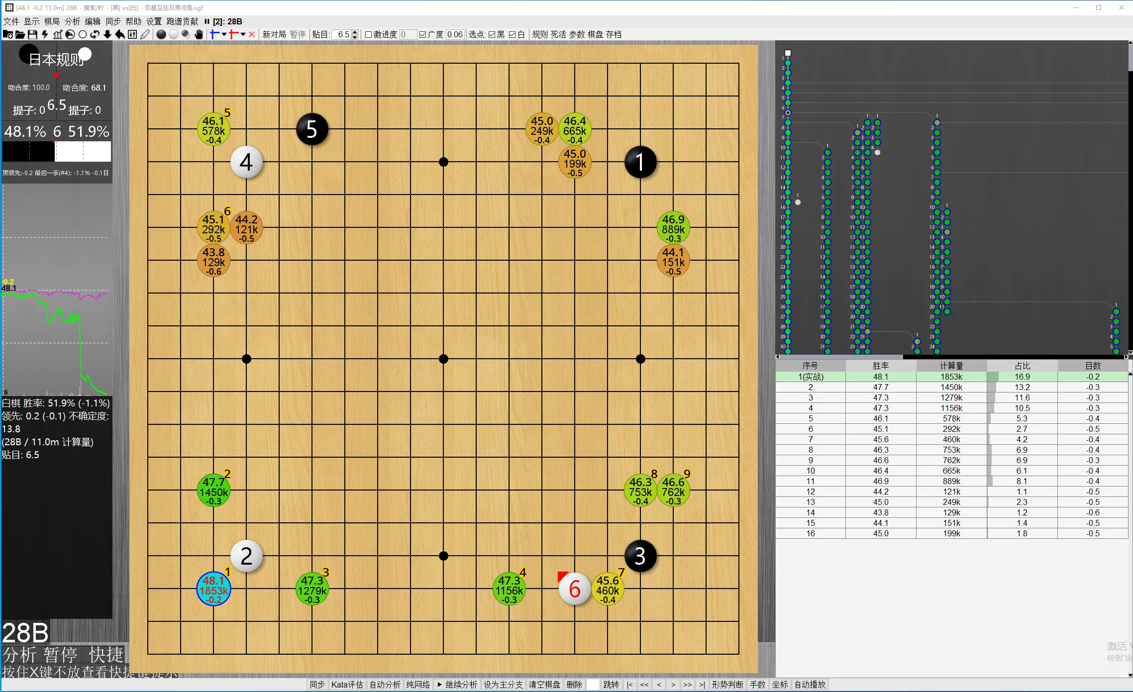
Task: Click the red X clear marks icon
Action: 252,34
